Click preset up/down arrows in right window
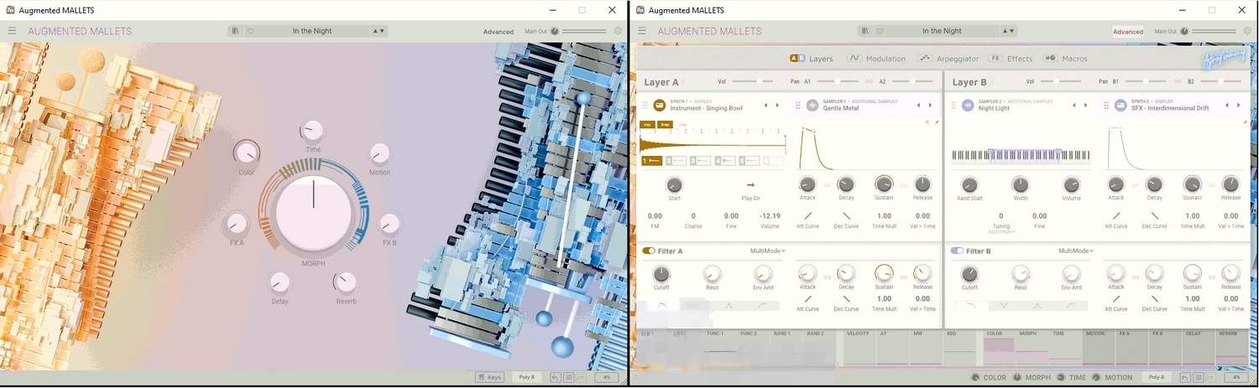This screenshot has height=388, width=1259. pos(1008,31)
